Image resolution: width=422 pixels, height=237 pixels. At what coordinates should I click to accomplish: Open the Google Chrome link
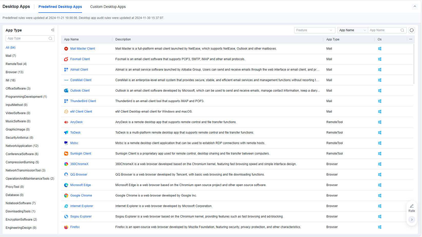81,196
